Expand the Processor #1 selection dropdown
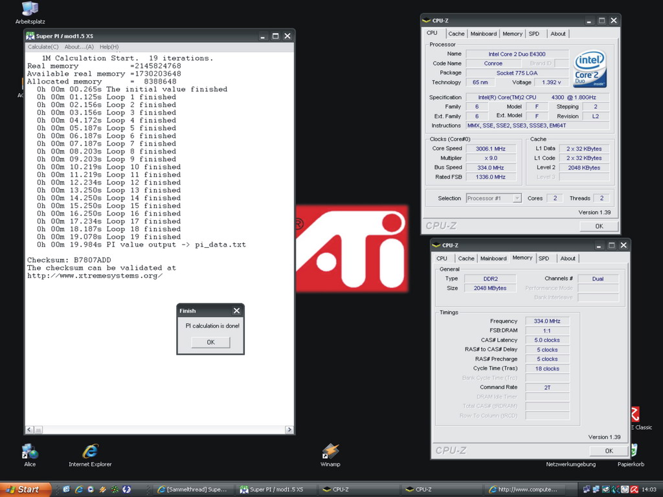Screen dimensions: 663x497 [517, 198]
